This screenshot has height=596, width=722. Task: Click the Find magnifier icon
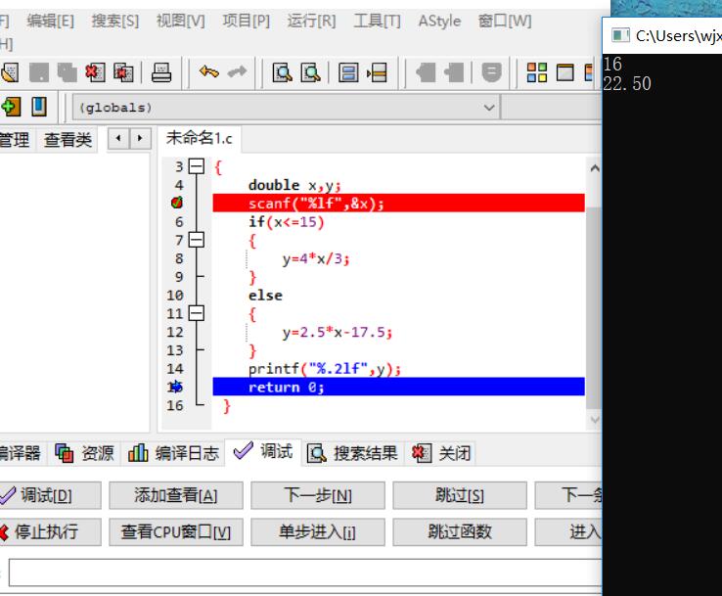coord(283,72)
